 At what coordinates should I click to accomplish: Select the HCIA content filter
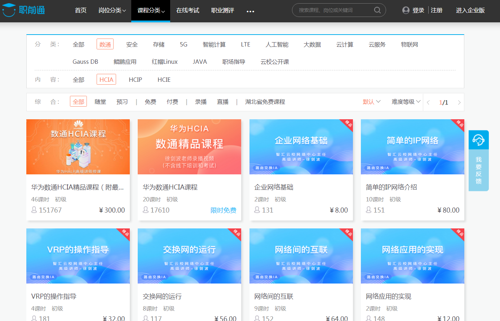(x=106, y=79)
